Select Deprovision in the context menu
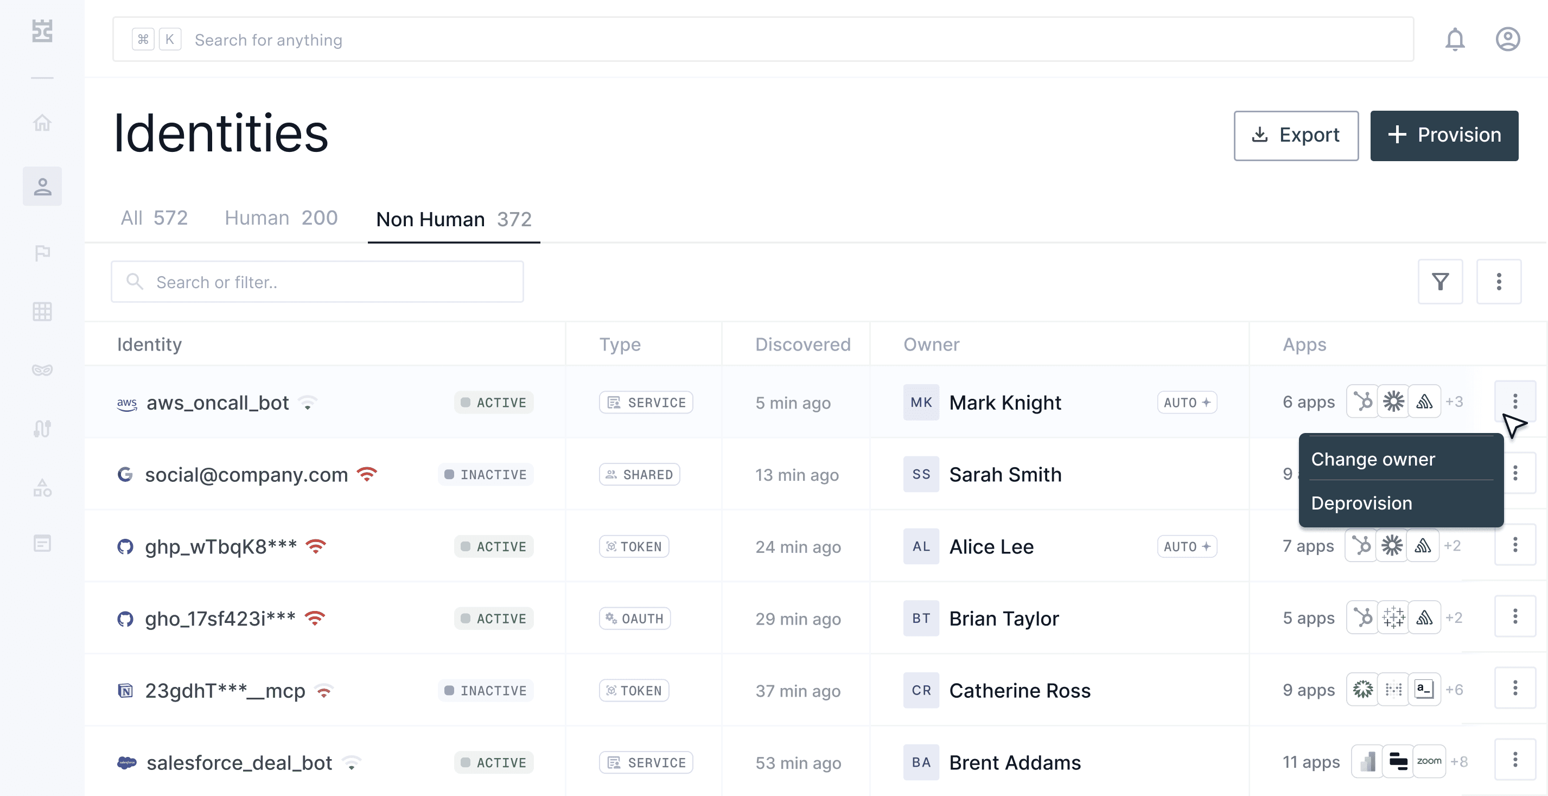1548x796 pixels. click(x=1361, y=504)
